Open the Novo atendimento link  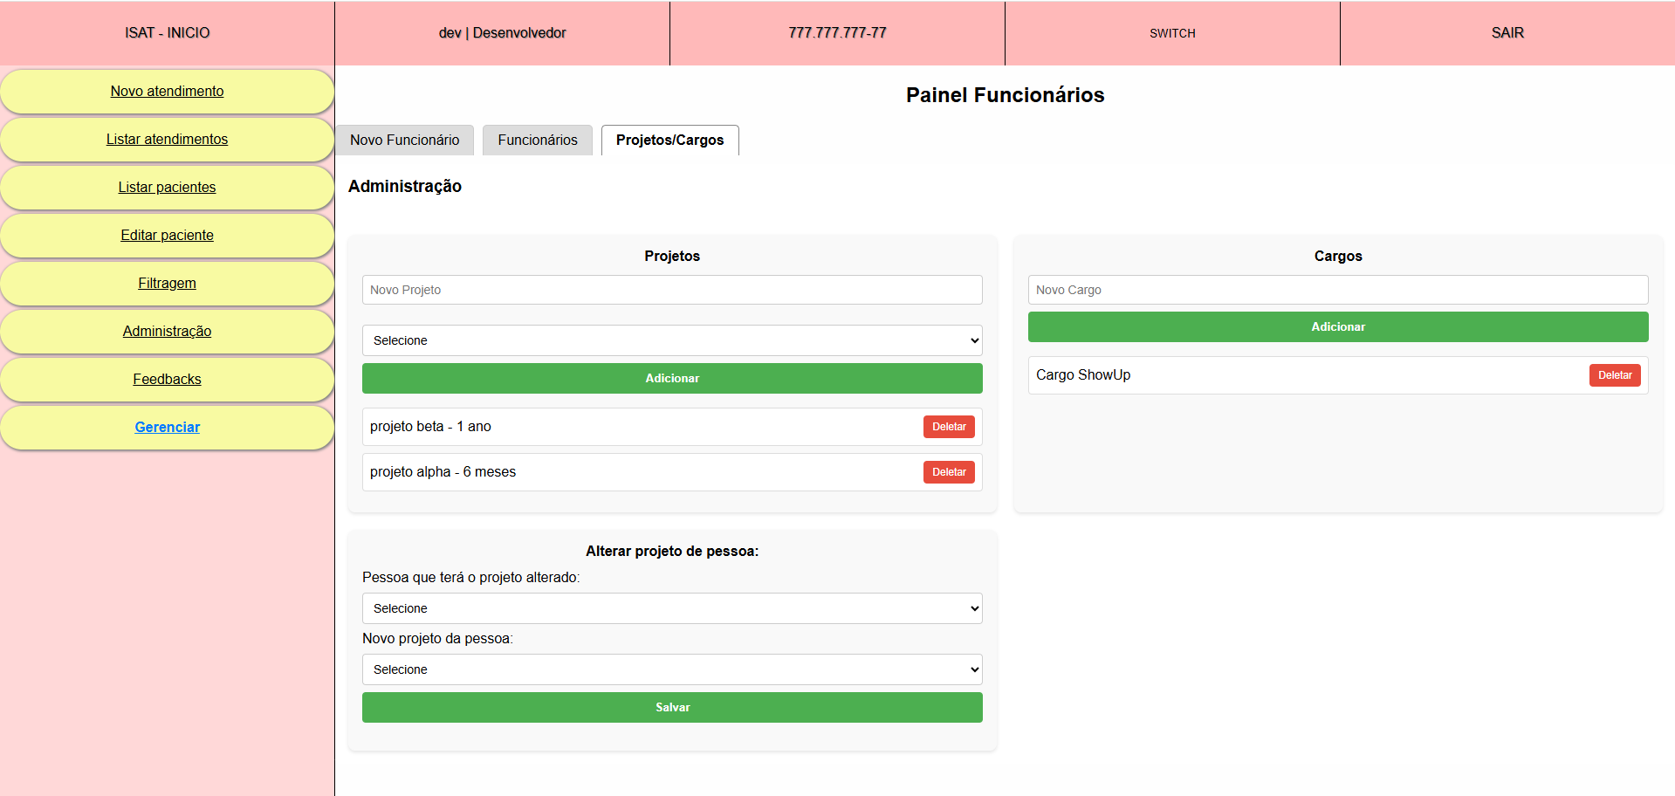pyautogui.click(x=167, y=92)
